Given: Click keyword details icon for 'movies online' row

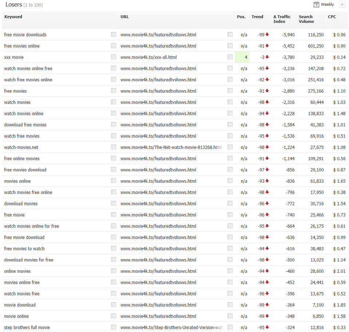Looking at the screenshot, I should tap(114, 181).
